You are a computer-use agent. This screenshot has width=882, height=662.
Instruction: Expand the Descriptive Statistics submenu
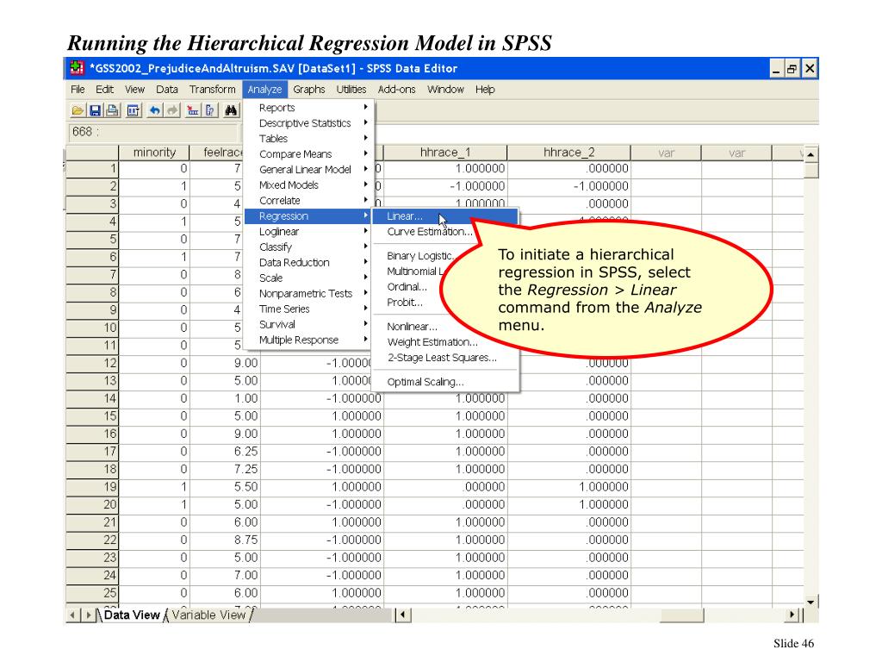coord(305,123)
